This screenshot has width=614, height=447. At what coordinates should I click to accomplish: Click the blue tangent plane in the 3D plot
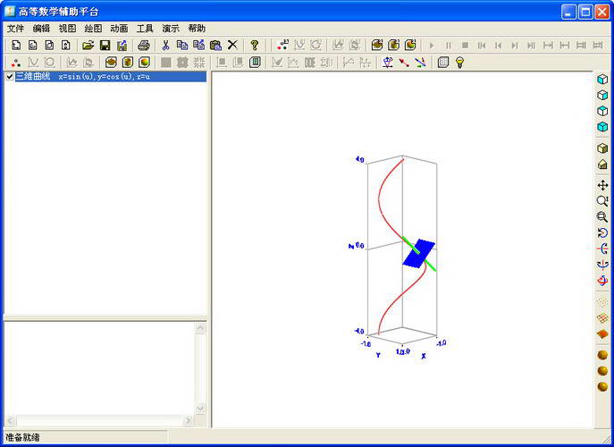[417, 255]
